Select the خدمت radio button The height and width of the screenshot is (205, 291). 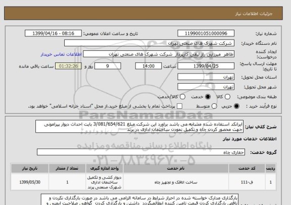[x=208, y=97]
